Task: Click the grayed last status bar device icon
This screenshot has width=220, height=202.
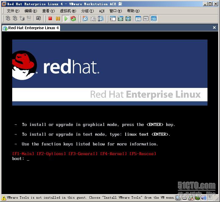Action: point(210,198)
